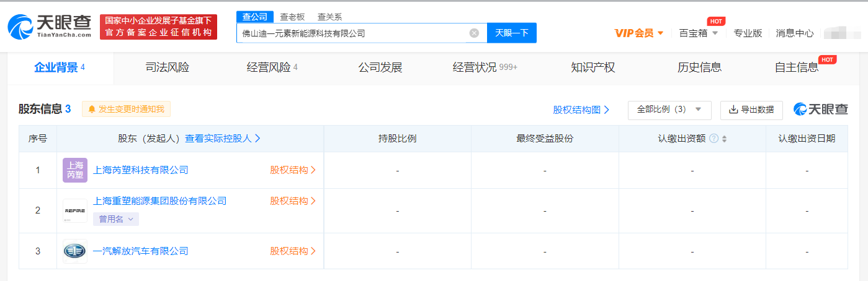The image size is (868, 281).
Task: Open 一汽解放汽车有限公司 link
Action: pyautogui.click(x=140, y=251)
